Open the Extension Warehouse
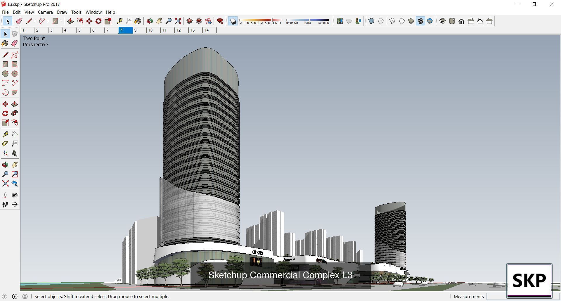Viewport: 561px width, 301px height. (199, 21)
